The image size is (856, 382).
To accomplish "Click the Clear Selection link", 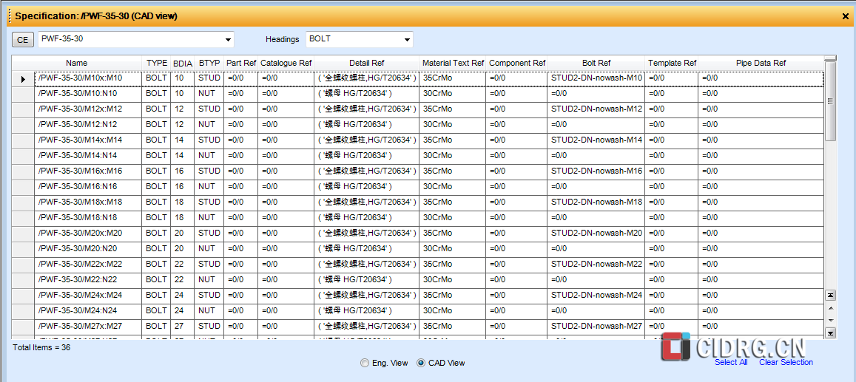I will pos(786,362).
